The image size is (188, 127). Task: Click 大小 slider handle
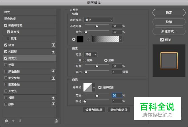pos(86,72)
